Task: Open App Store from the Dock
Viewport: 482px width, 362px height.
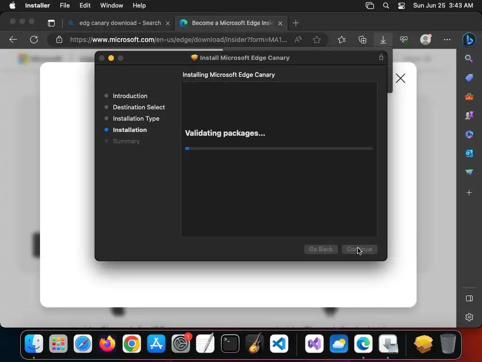Action: pyautogui.click(x=156, y=344)
